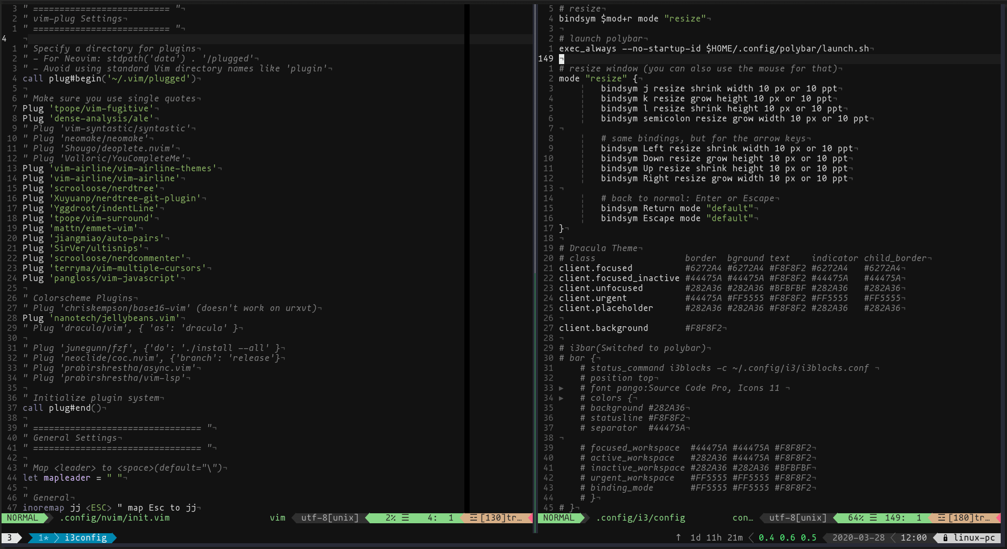Click the triangle marker beside '# colors {'

561,398
